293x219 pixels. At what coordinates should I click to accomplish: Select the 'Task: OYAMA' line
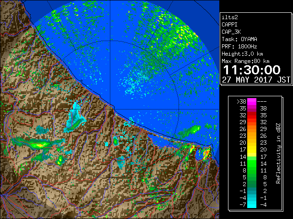pos(239,39)
